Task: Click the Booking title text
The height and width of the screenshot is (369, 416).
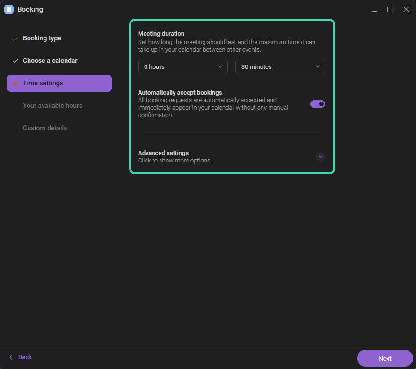Action: [30, 9]
